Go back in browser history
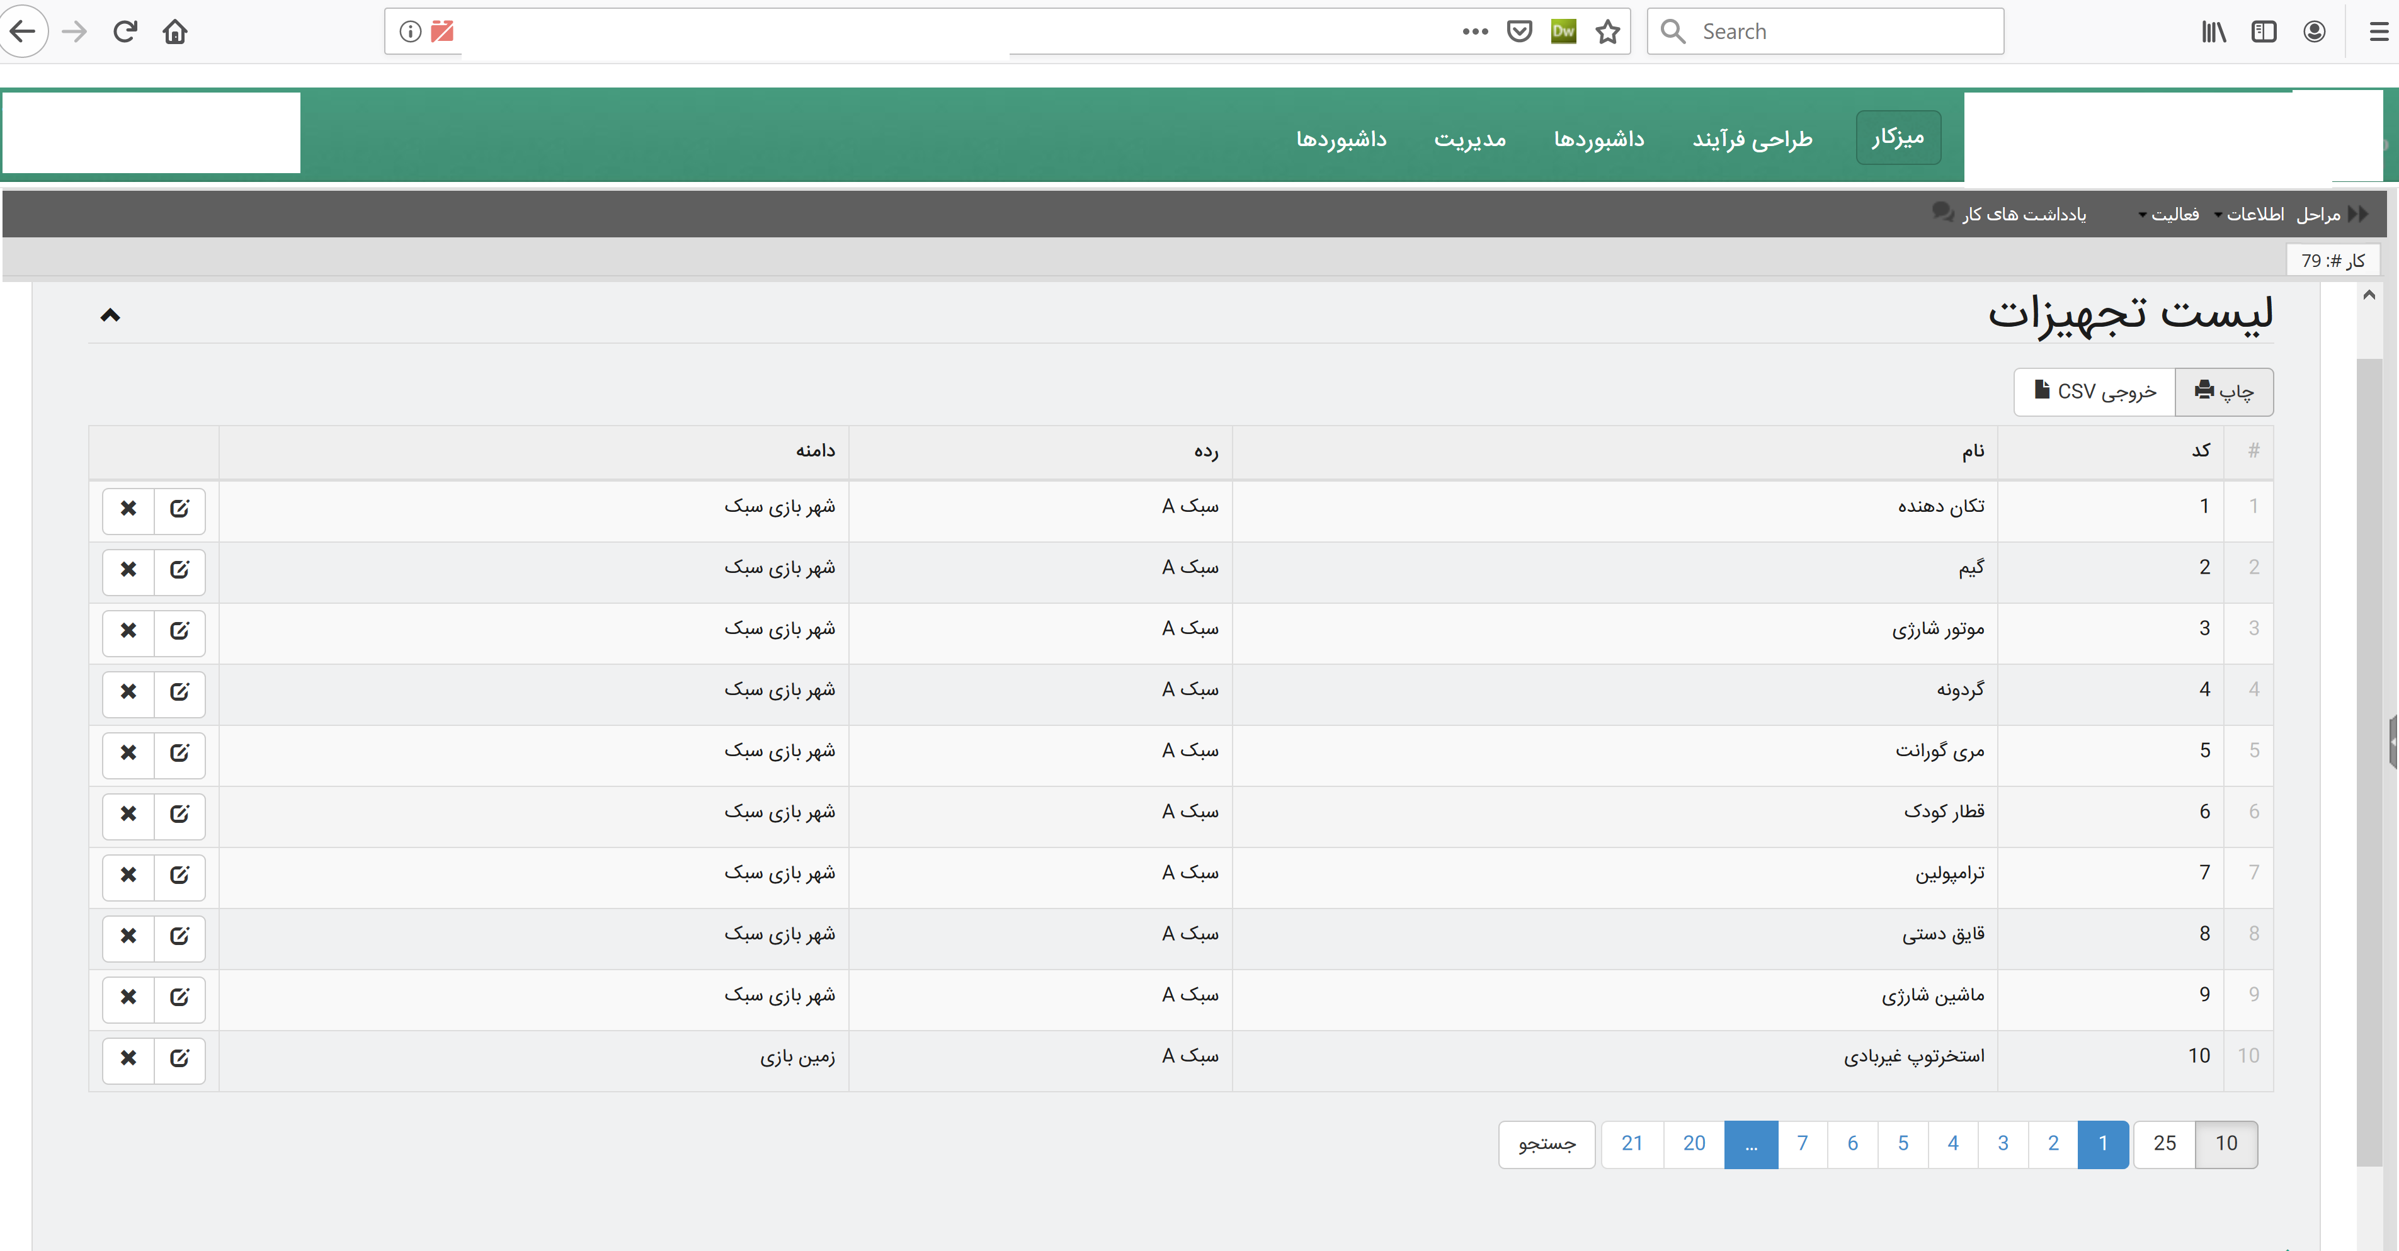This screenshot has height=1251, width=2399. click(x=22, y=31)
